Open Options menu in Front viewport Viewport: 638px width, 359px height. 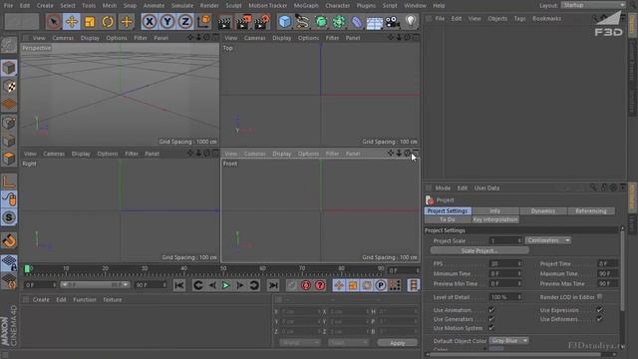(x=308, y=154)
